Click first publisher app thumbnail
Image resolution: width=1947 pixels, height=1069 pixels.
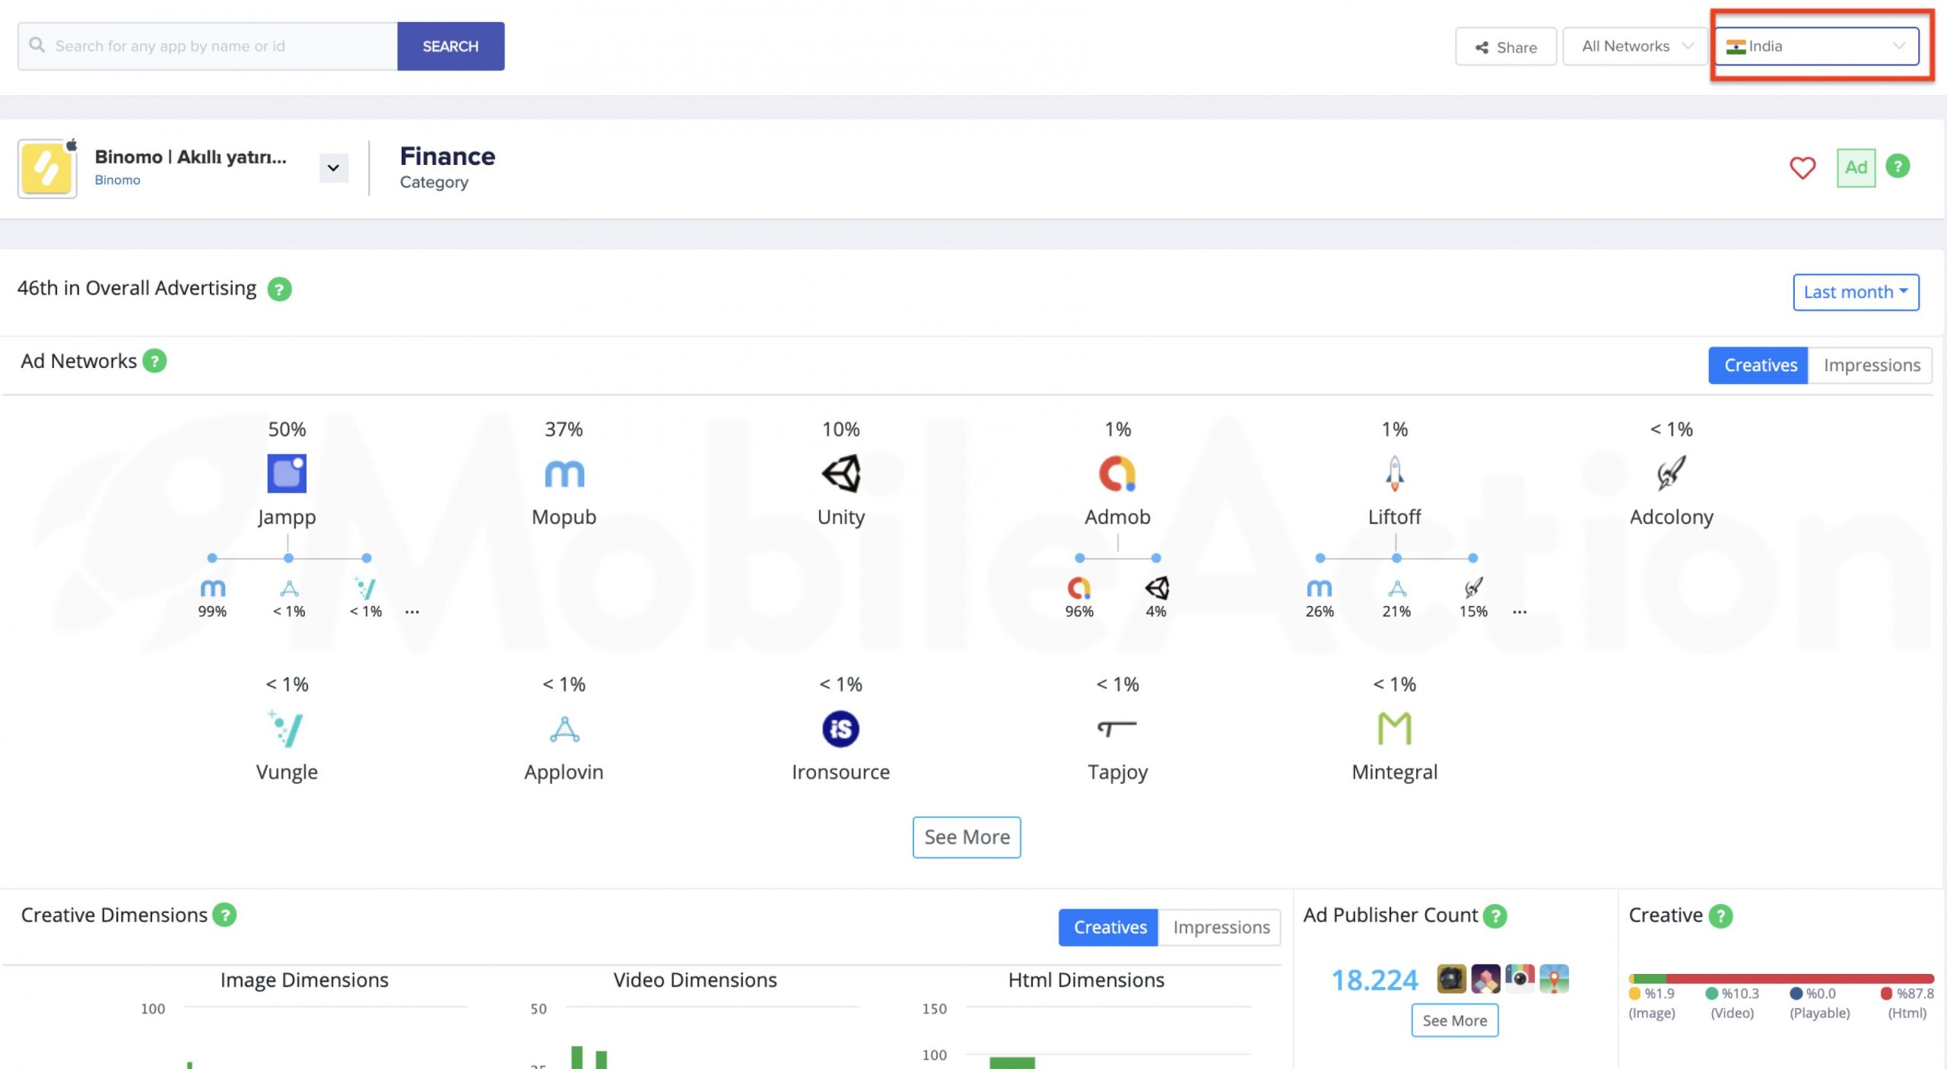1451,979
